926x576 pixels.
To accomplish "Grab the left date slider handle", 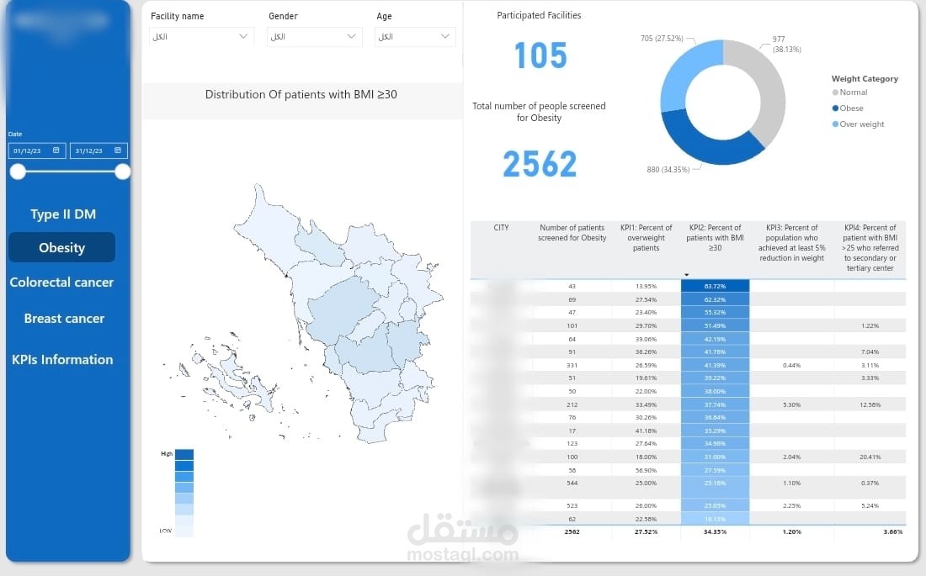I will (x=18, y=172).
